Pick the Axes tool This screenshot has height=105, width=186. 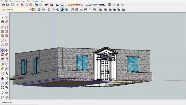pos(2,73)
